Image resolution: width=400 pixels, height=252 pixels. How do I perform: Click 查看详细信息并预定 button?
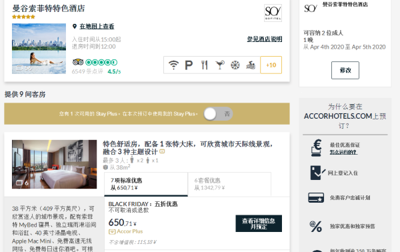[x=259, y=223]
